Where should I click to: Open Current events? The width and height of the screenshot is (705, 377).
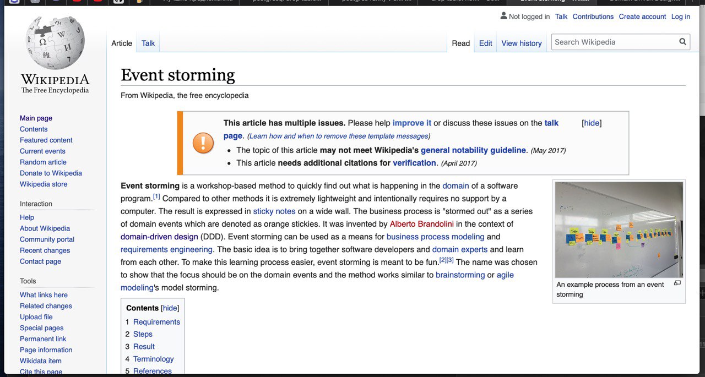pos(42,151)
